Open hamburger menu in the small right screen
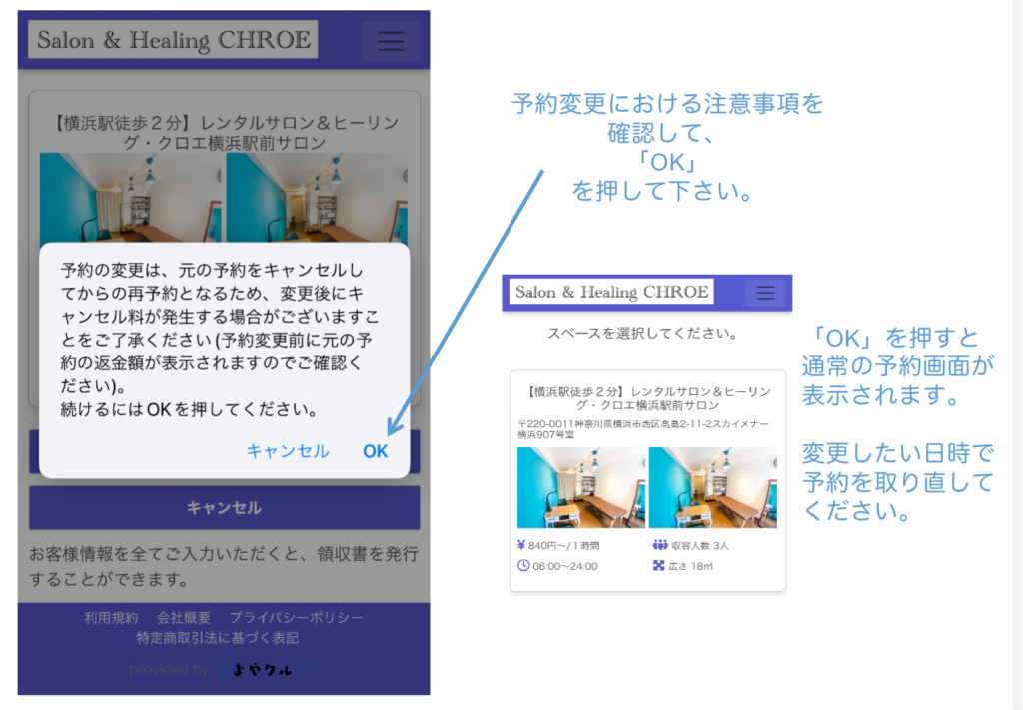Viewport: 1023px width, 710px height. coord(765,292)
